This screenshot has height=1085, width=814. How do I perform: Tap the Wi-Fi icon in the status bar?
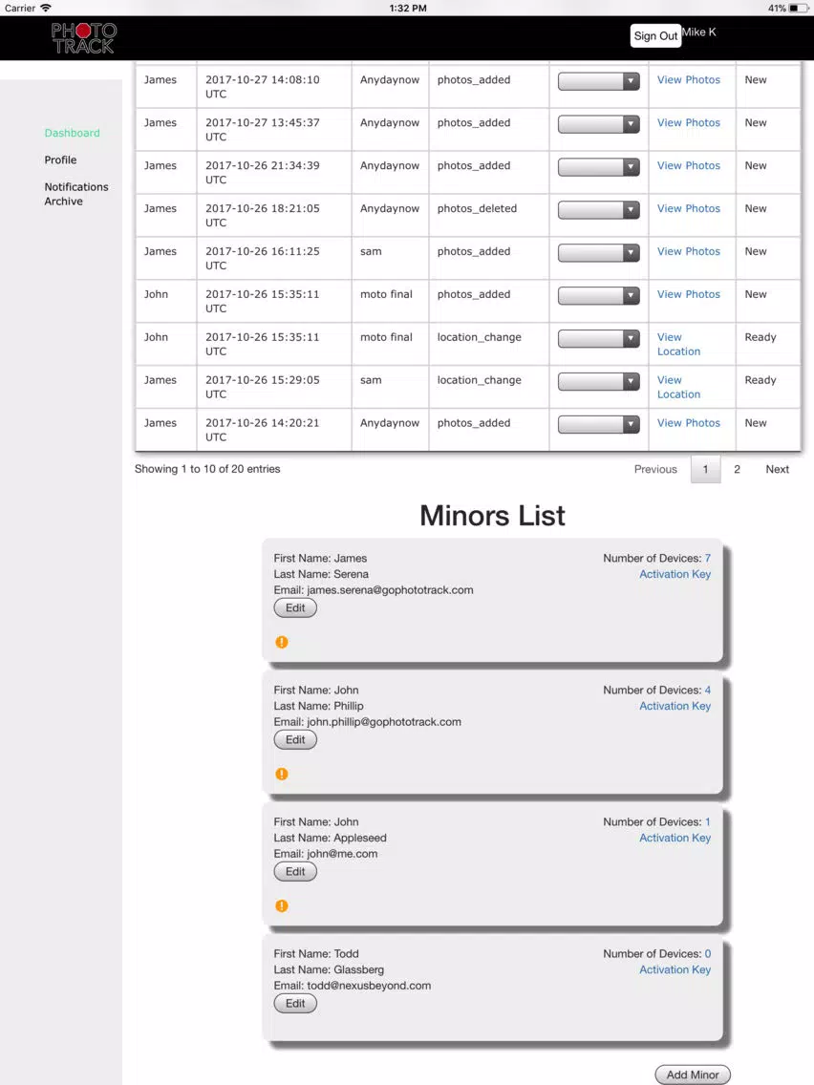coord(46,8)
